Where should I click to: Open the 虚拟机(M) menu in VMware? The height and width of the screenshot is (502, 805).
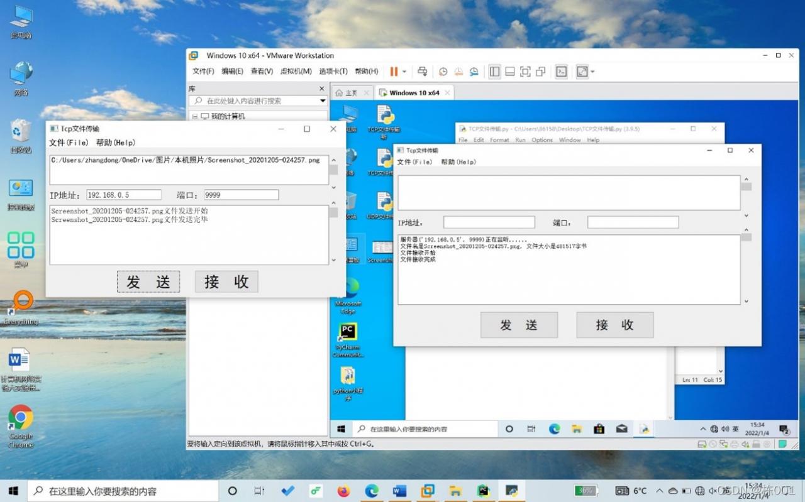coord(296,72)
